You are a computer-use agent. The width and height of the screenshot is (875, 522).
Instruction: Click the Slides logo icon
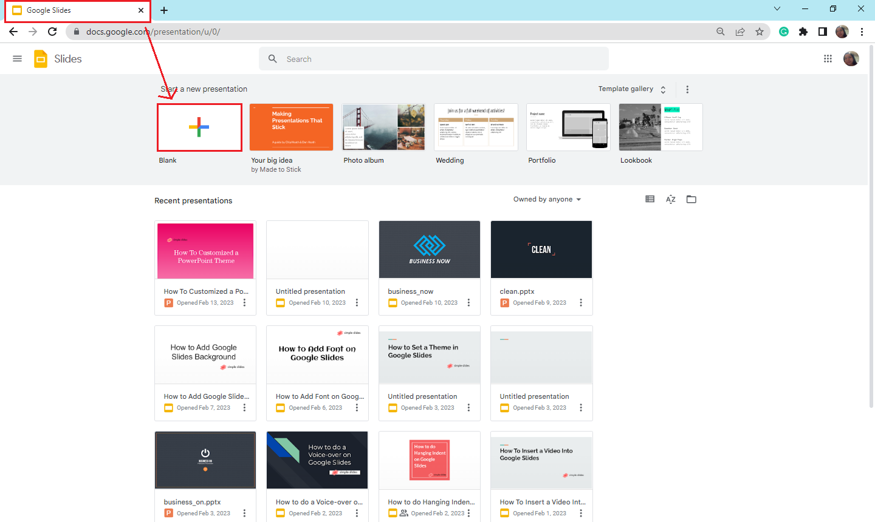coord(41,59)
